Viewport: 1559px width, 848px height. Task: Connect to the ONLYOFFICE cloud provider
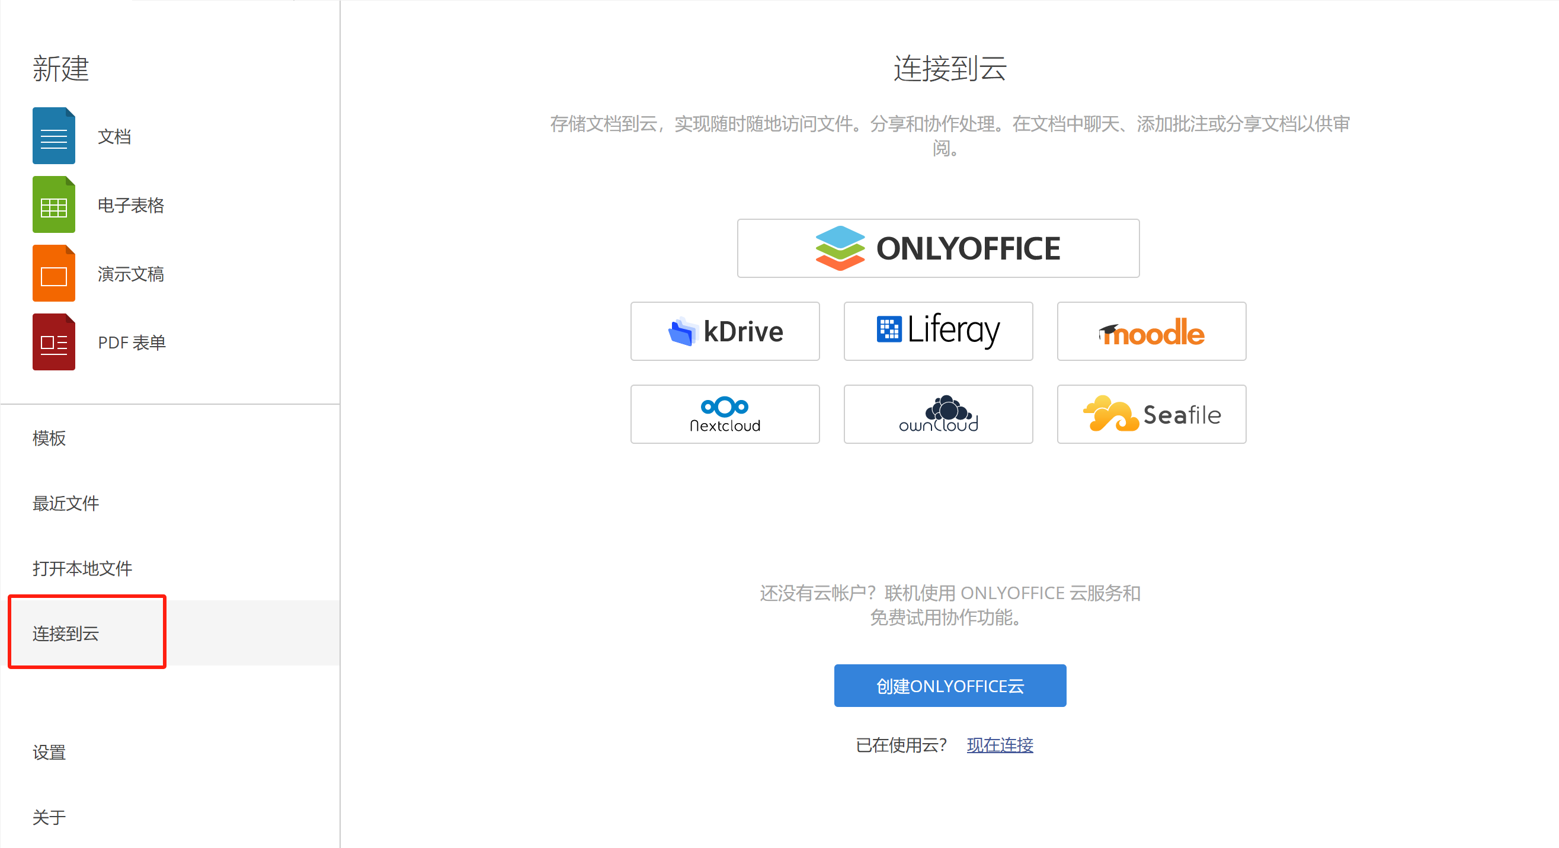(x=937, y=248)
